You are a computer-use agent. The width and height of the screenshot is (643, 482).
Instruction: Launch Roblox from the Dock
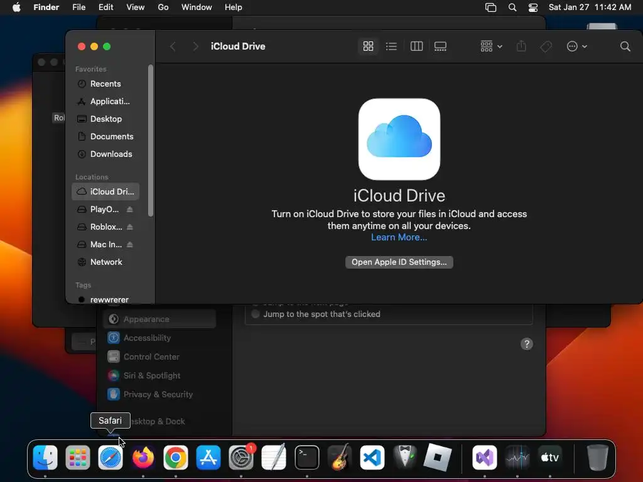[437, 458]
